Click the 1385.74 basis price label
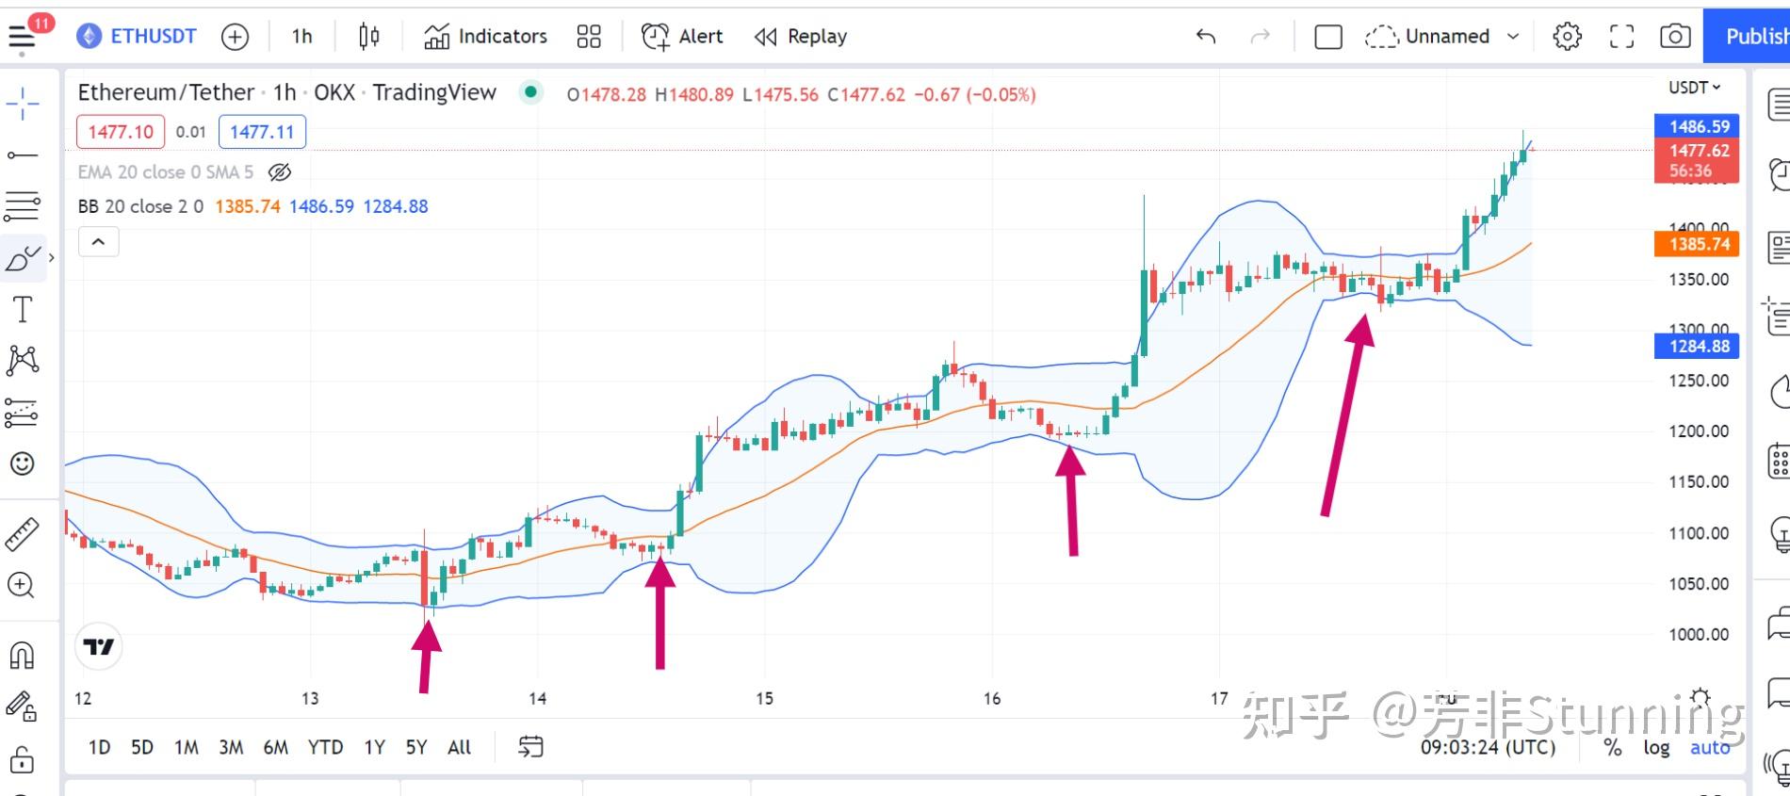The image size is (1790, 796). (1698, 244)
